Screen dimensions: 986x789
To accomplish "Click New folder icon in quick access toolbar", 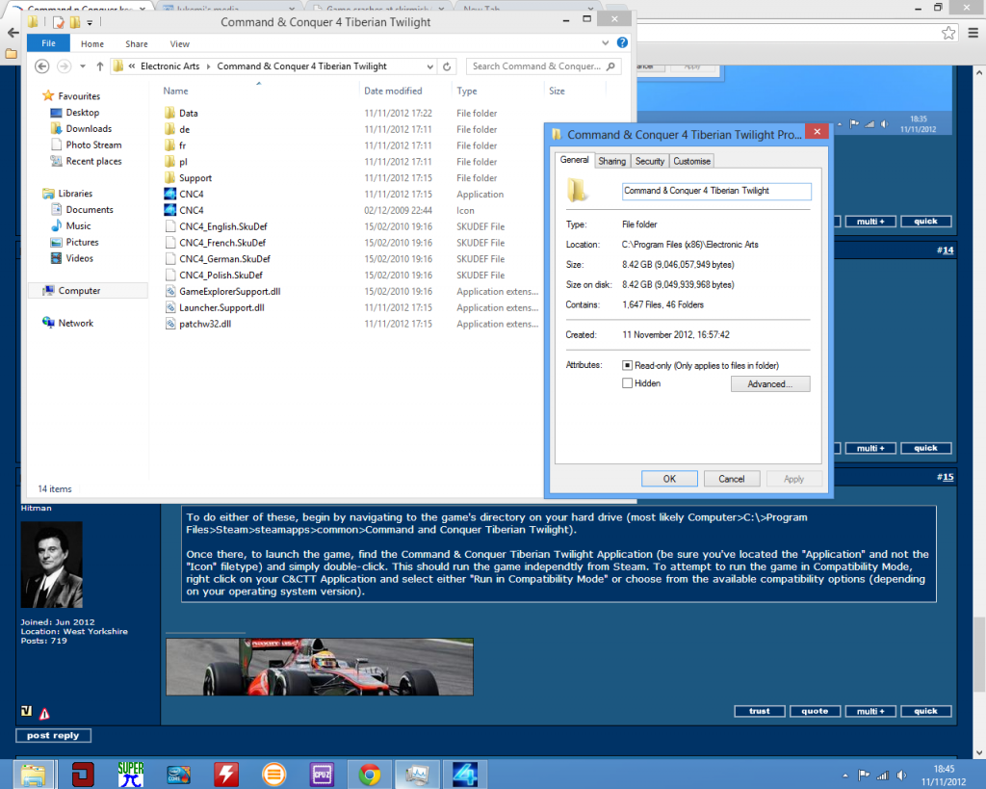I will tap(75, 23).
